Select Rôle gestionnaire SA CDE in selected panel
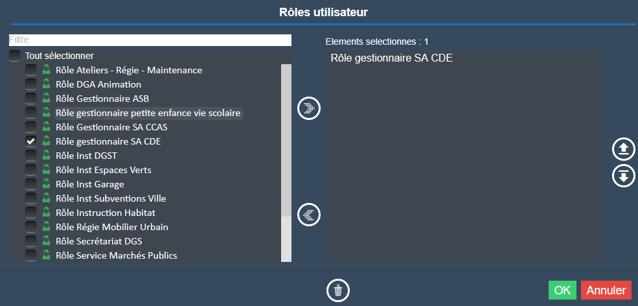Screen dimensions: 638x306 (x=391, y=58)
